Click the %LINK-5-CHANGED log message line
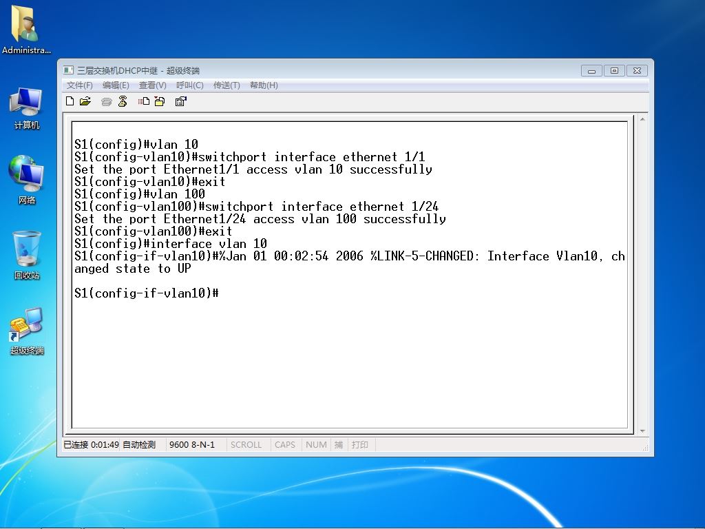The image size is (705, 529). pos(349,256)
